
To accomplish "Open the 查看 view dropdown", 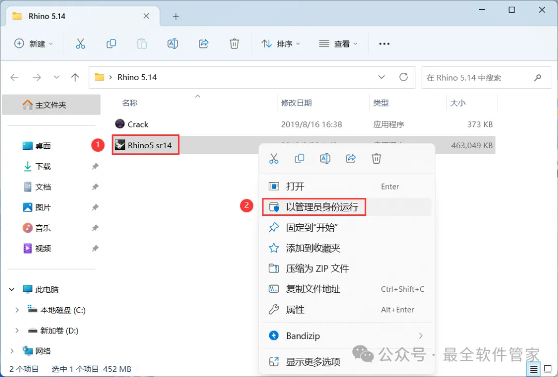I will [338, 44].
